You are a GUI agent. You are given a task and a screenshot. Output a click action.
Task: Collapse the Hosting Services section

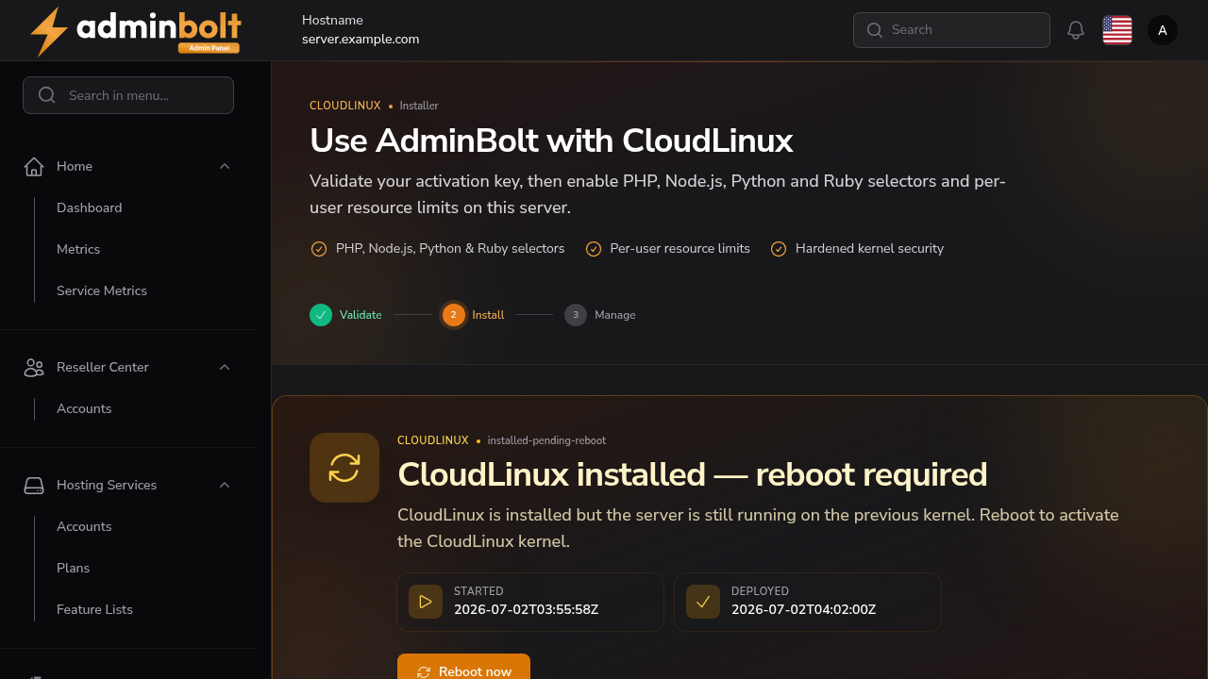225,485
